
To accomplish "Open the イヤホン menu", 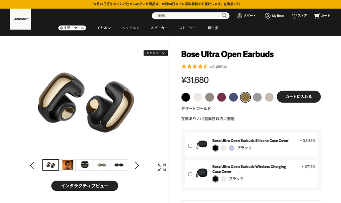I will (104, 28).
